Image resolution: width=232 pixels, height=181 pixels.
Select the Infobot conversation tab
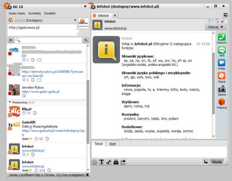[x=103, y=15]
